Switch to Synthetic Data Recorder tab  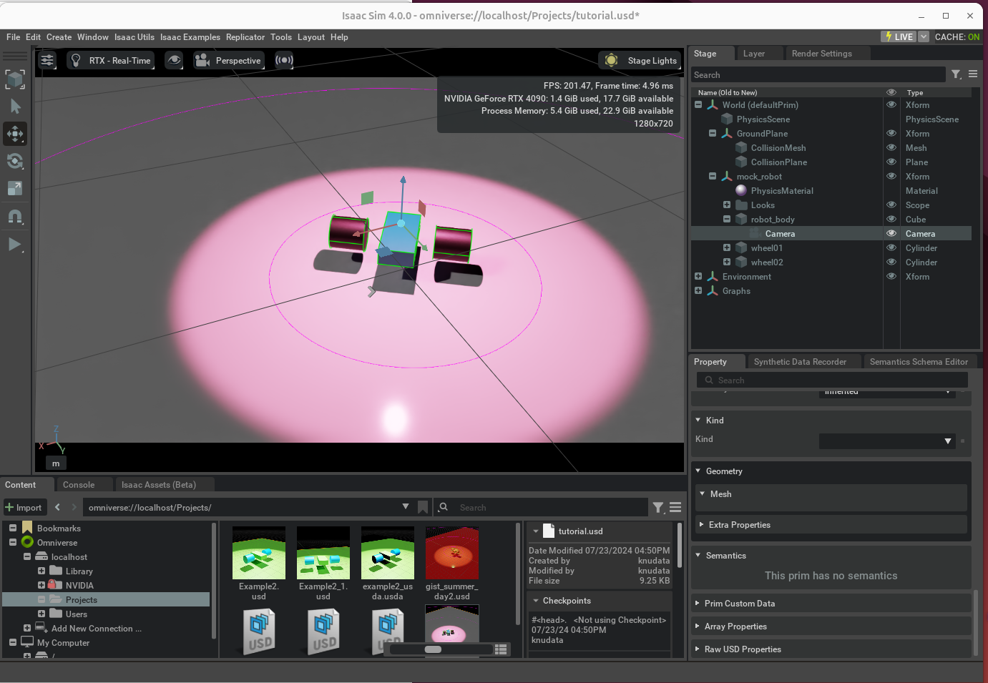click(x=800, y=362)
